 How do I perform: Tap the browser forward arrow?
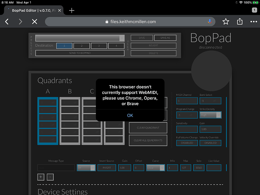[x=20, y=22]
